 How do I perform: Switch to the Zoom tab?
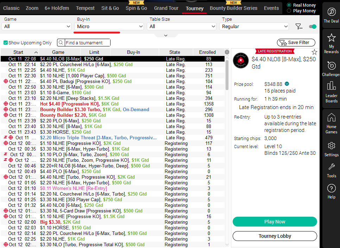[32, 8]
